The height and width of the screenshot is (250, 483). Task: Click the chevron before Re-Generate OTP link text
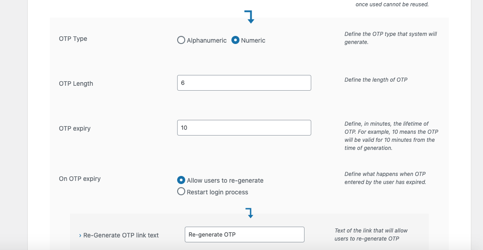[80, 235]
